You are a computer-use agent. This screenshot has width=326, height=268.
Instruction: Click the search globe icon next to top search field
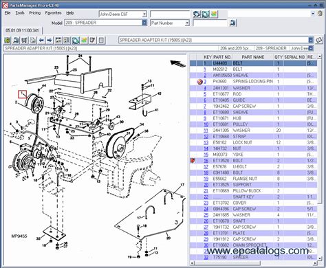(197, 14)
